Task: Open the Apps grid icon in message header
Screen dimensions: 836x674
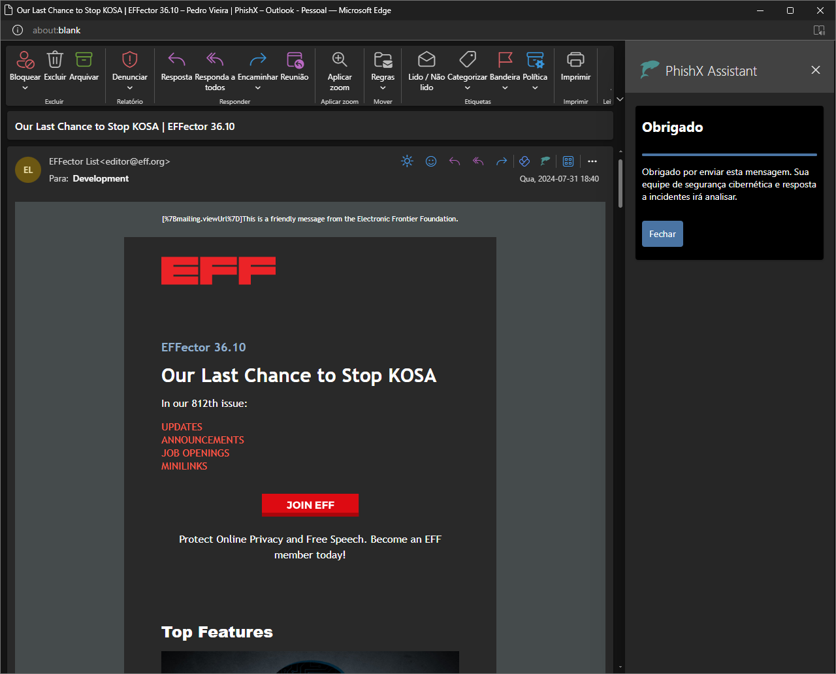Action: pos(568,161)
